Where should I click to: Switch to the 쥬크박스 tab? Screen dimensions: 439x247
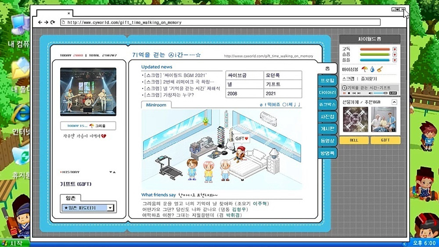[x=327, y=104]
